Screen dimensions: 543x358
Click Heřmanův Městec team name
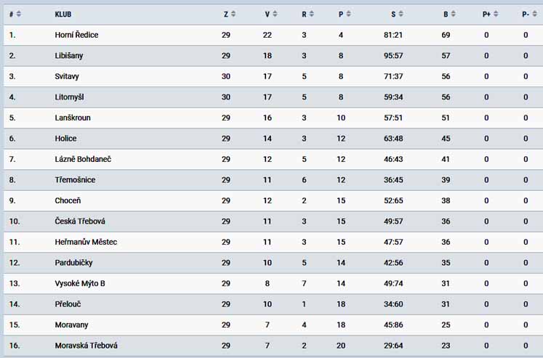coord(86,242)
